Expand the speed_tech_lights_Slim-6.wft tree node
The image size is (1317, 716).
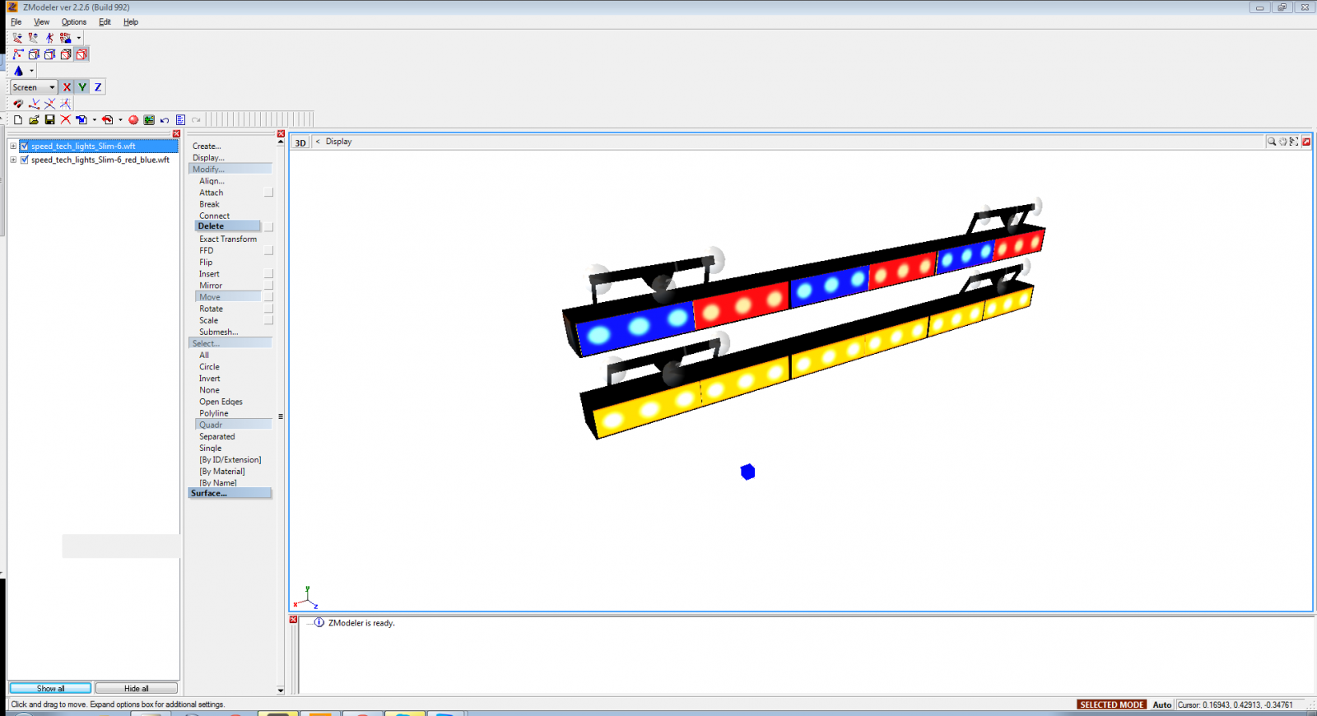click(13, 146)
